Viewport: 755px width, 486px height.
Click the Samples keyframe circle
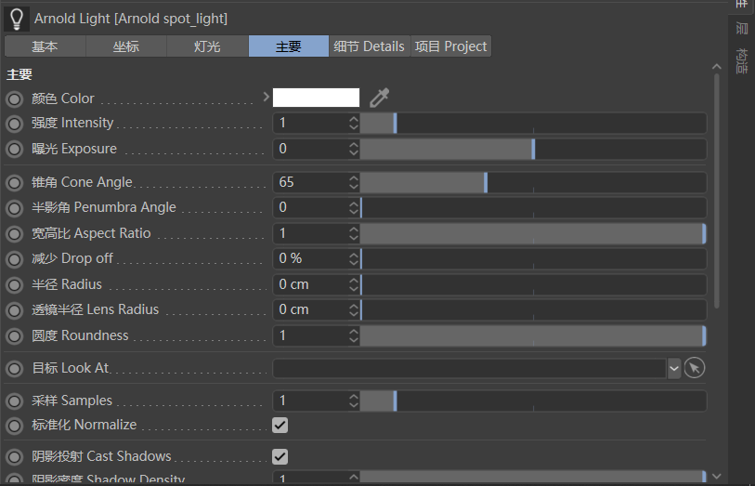(15, 401)
